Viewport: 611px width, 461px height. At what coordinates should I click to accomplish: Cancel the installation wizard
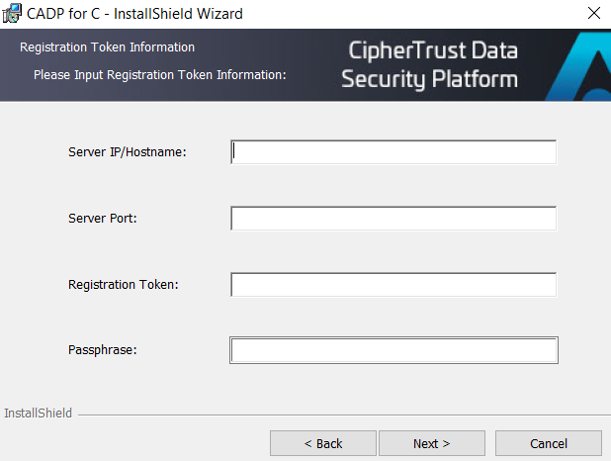coord(549,443)
